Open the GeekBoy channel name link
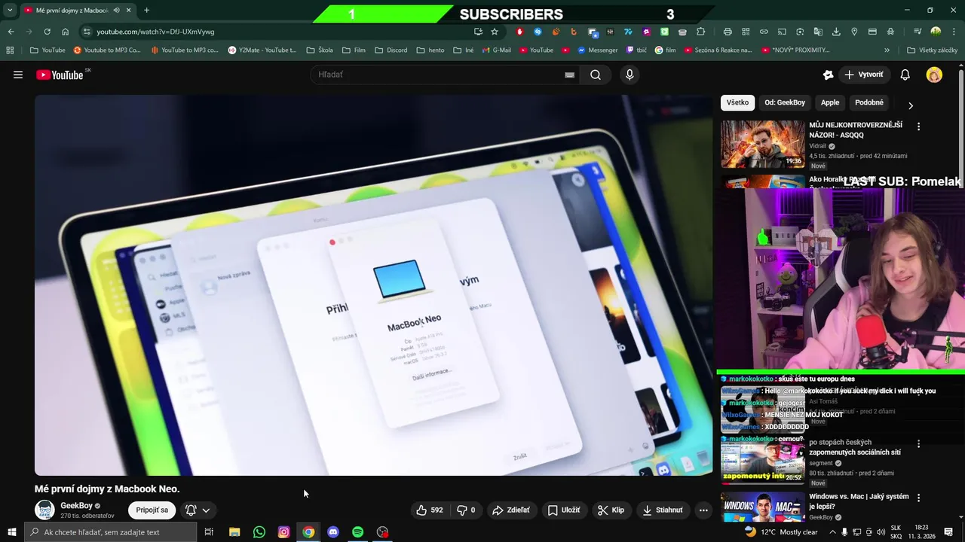The width and height of the screenshot is (965, 542). point(76,506)
